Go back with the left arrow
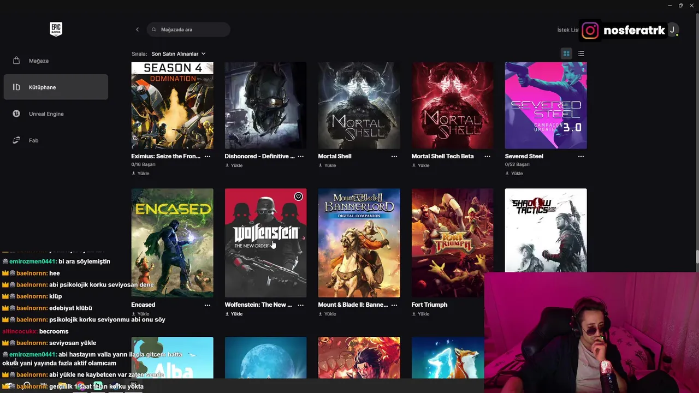The image size is (699, 393). coord(137,29)
